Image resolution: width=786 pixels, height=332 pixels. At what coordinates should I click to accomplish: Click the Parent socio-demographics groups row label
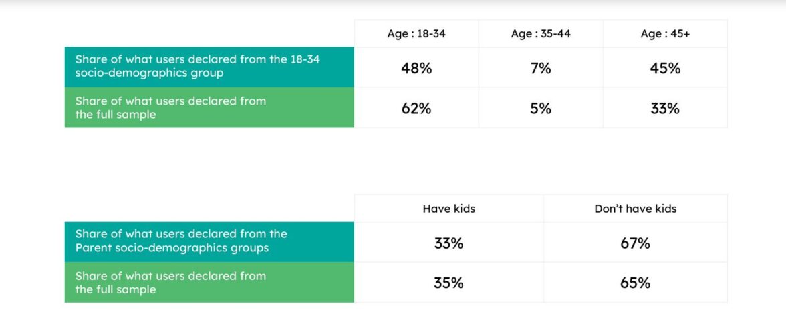[x=209, y=241]
